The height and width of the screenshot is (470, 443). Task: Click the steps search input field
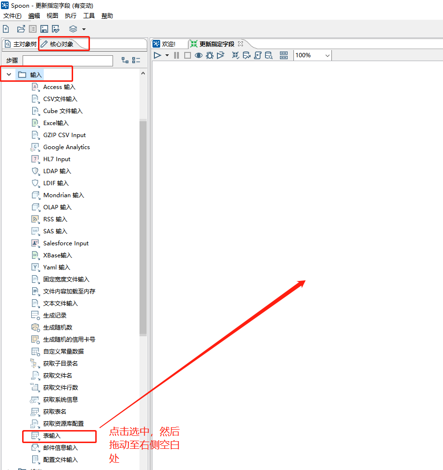pos(68,61)
